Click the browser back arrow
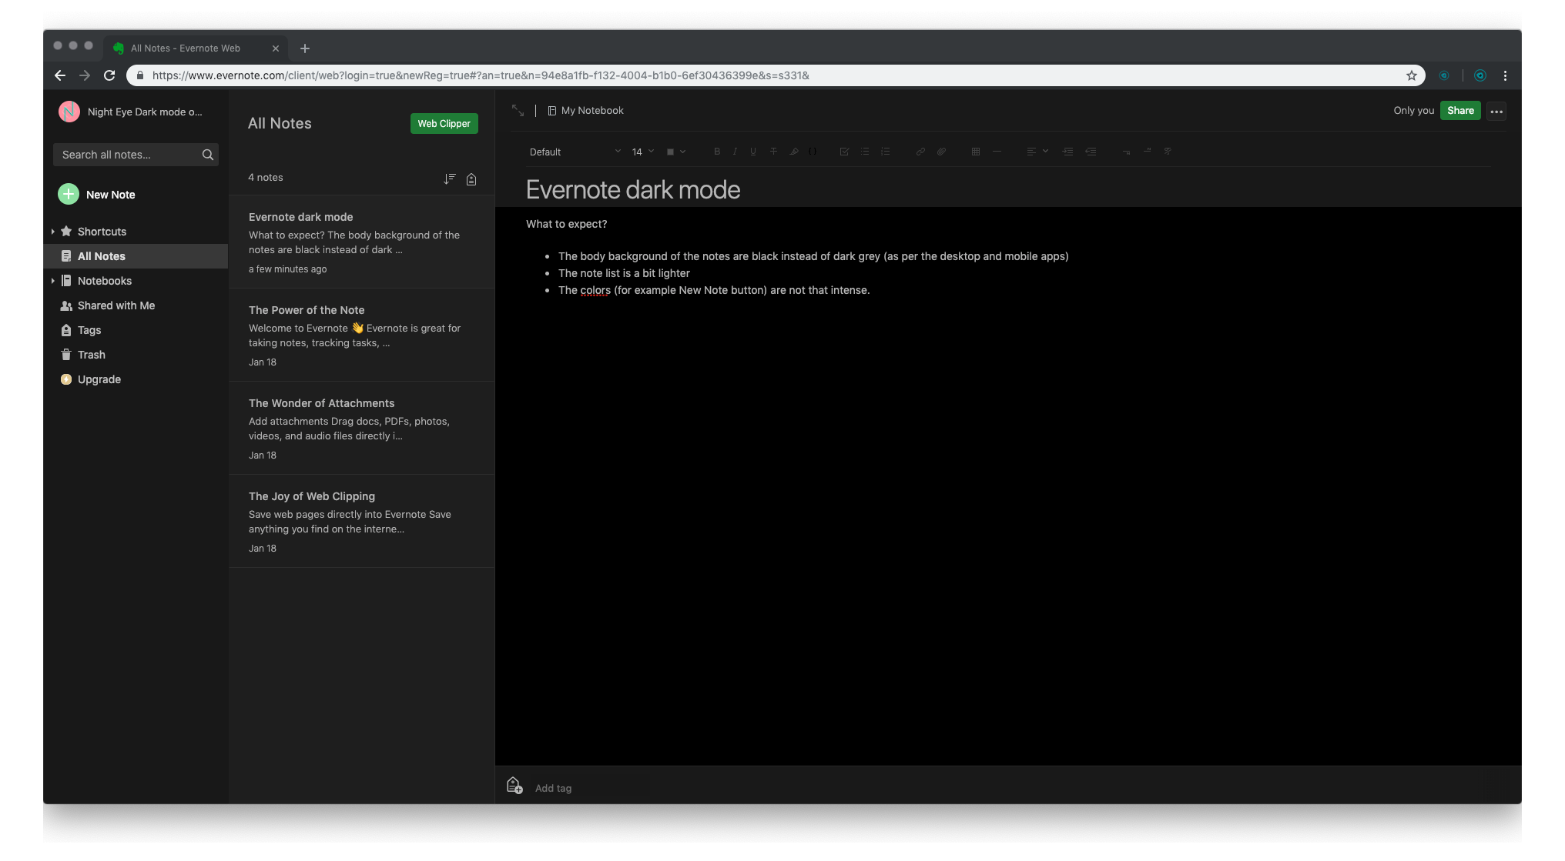1565x861 pixels. [x=60, y=75]
